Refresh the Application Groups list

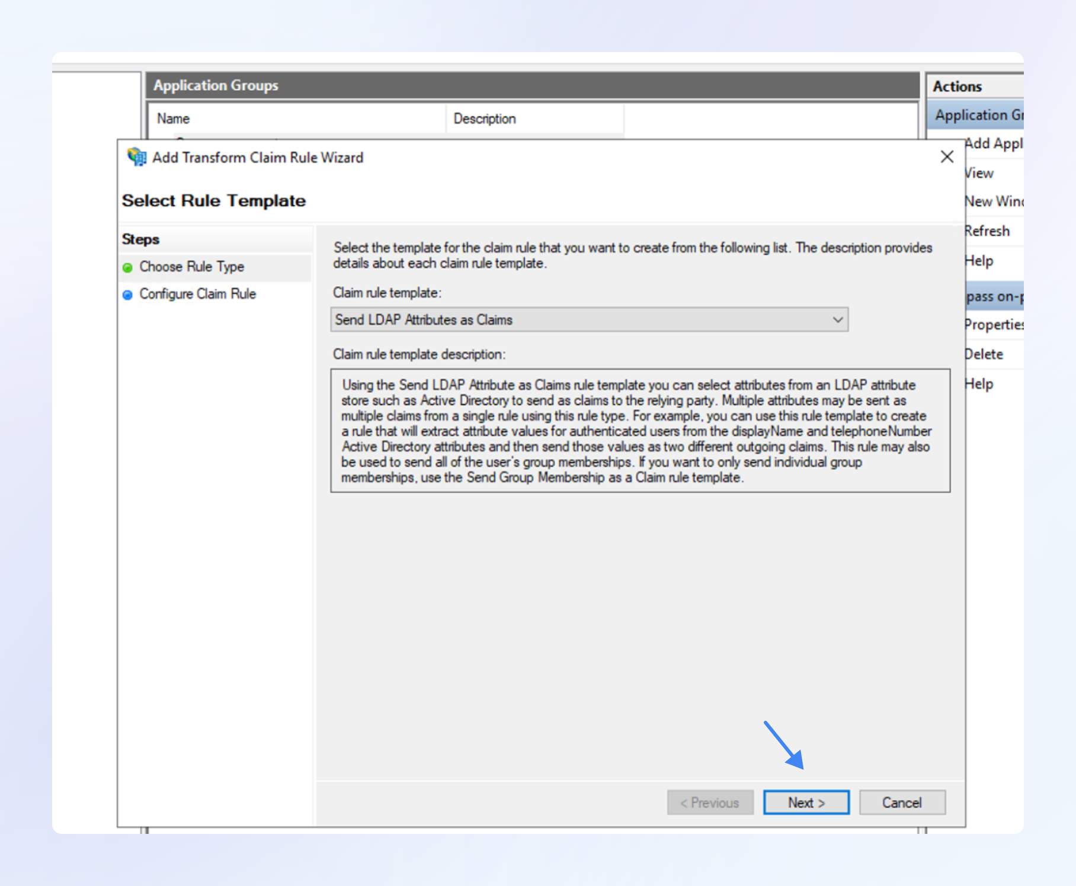pos(987,231)
